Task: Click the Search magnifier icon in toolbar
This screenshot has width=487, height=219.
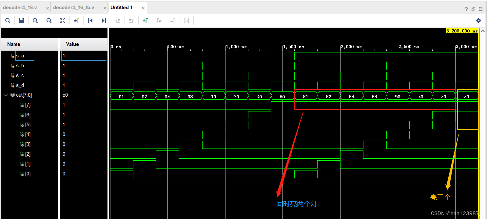Action: coord(8,21)
